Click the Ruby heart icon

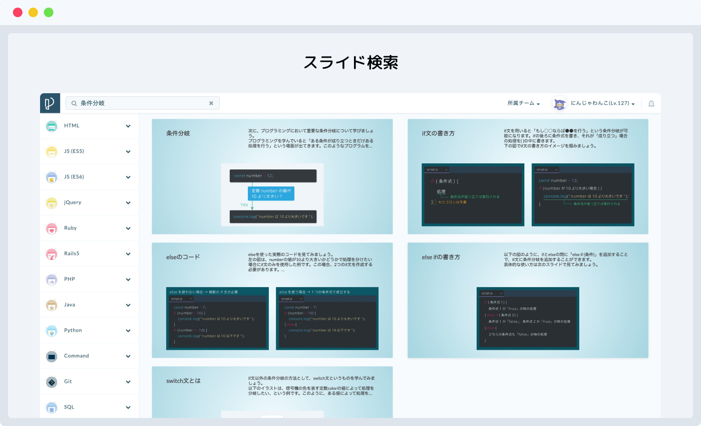click(x=52, y=228)
